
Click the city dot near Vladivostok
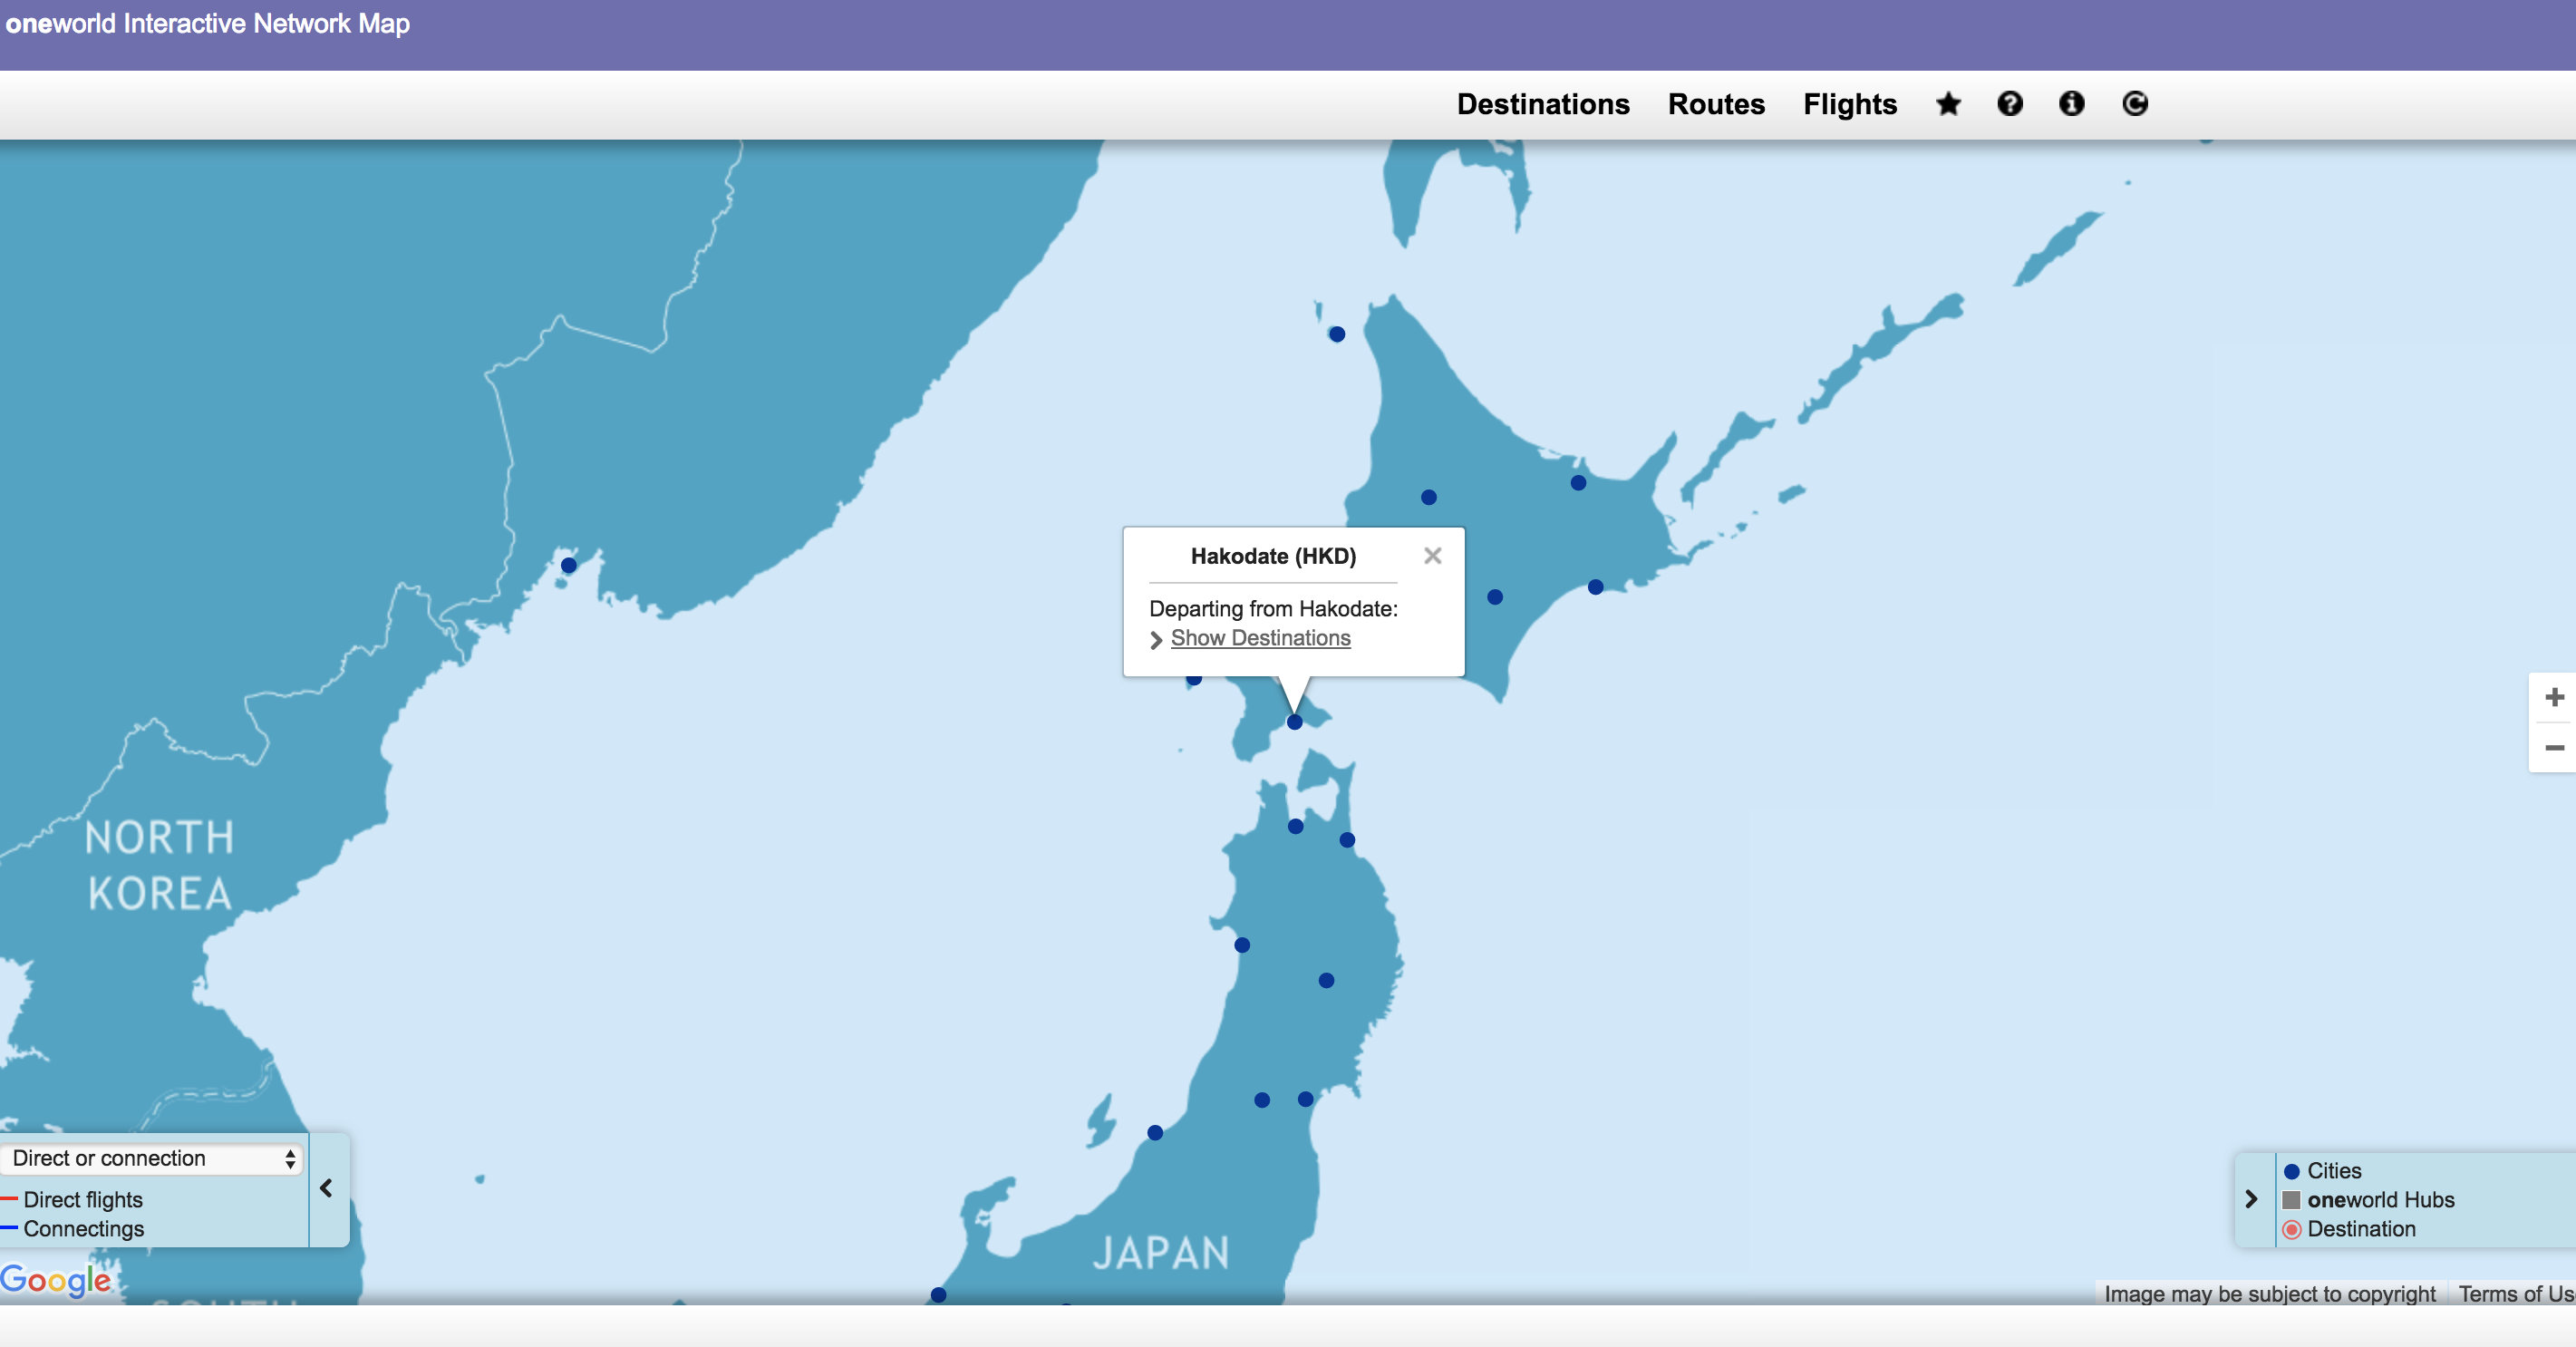pos(569,566)
